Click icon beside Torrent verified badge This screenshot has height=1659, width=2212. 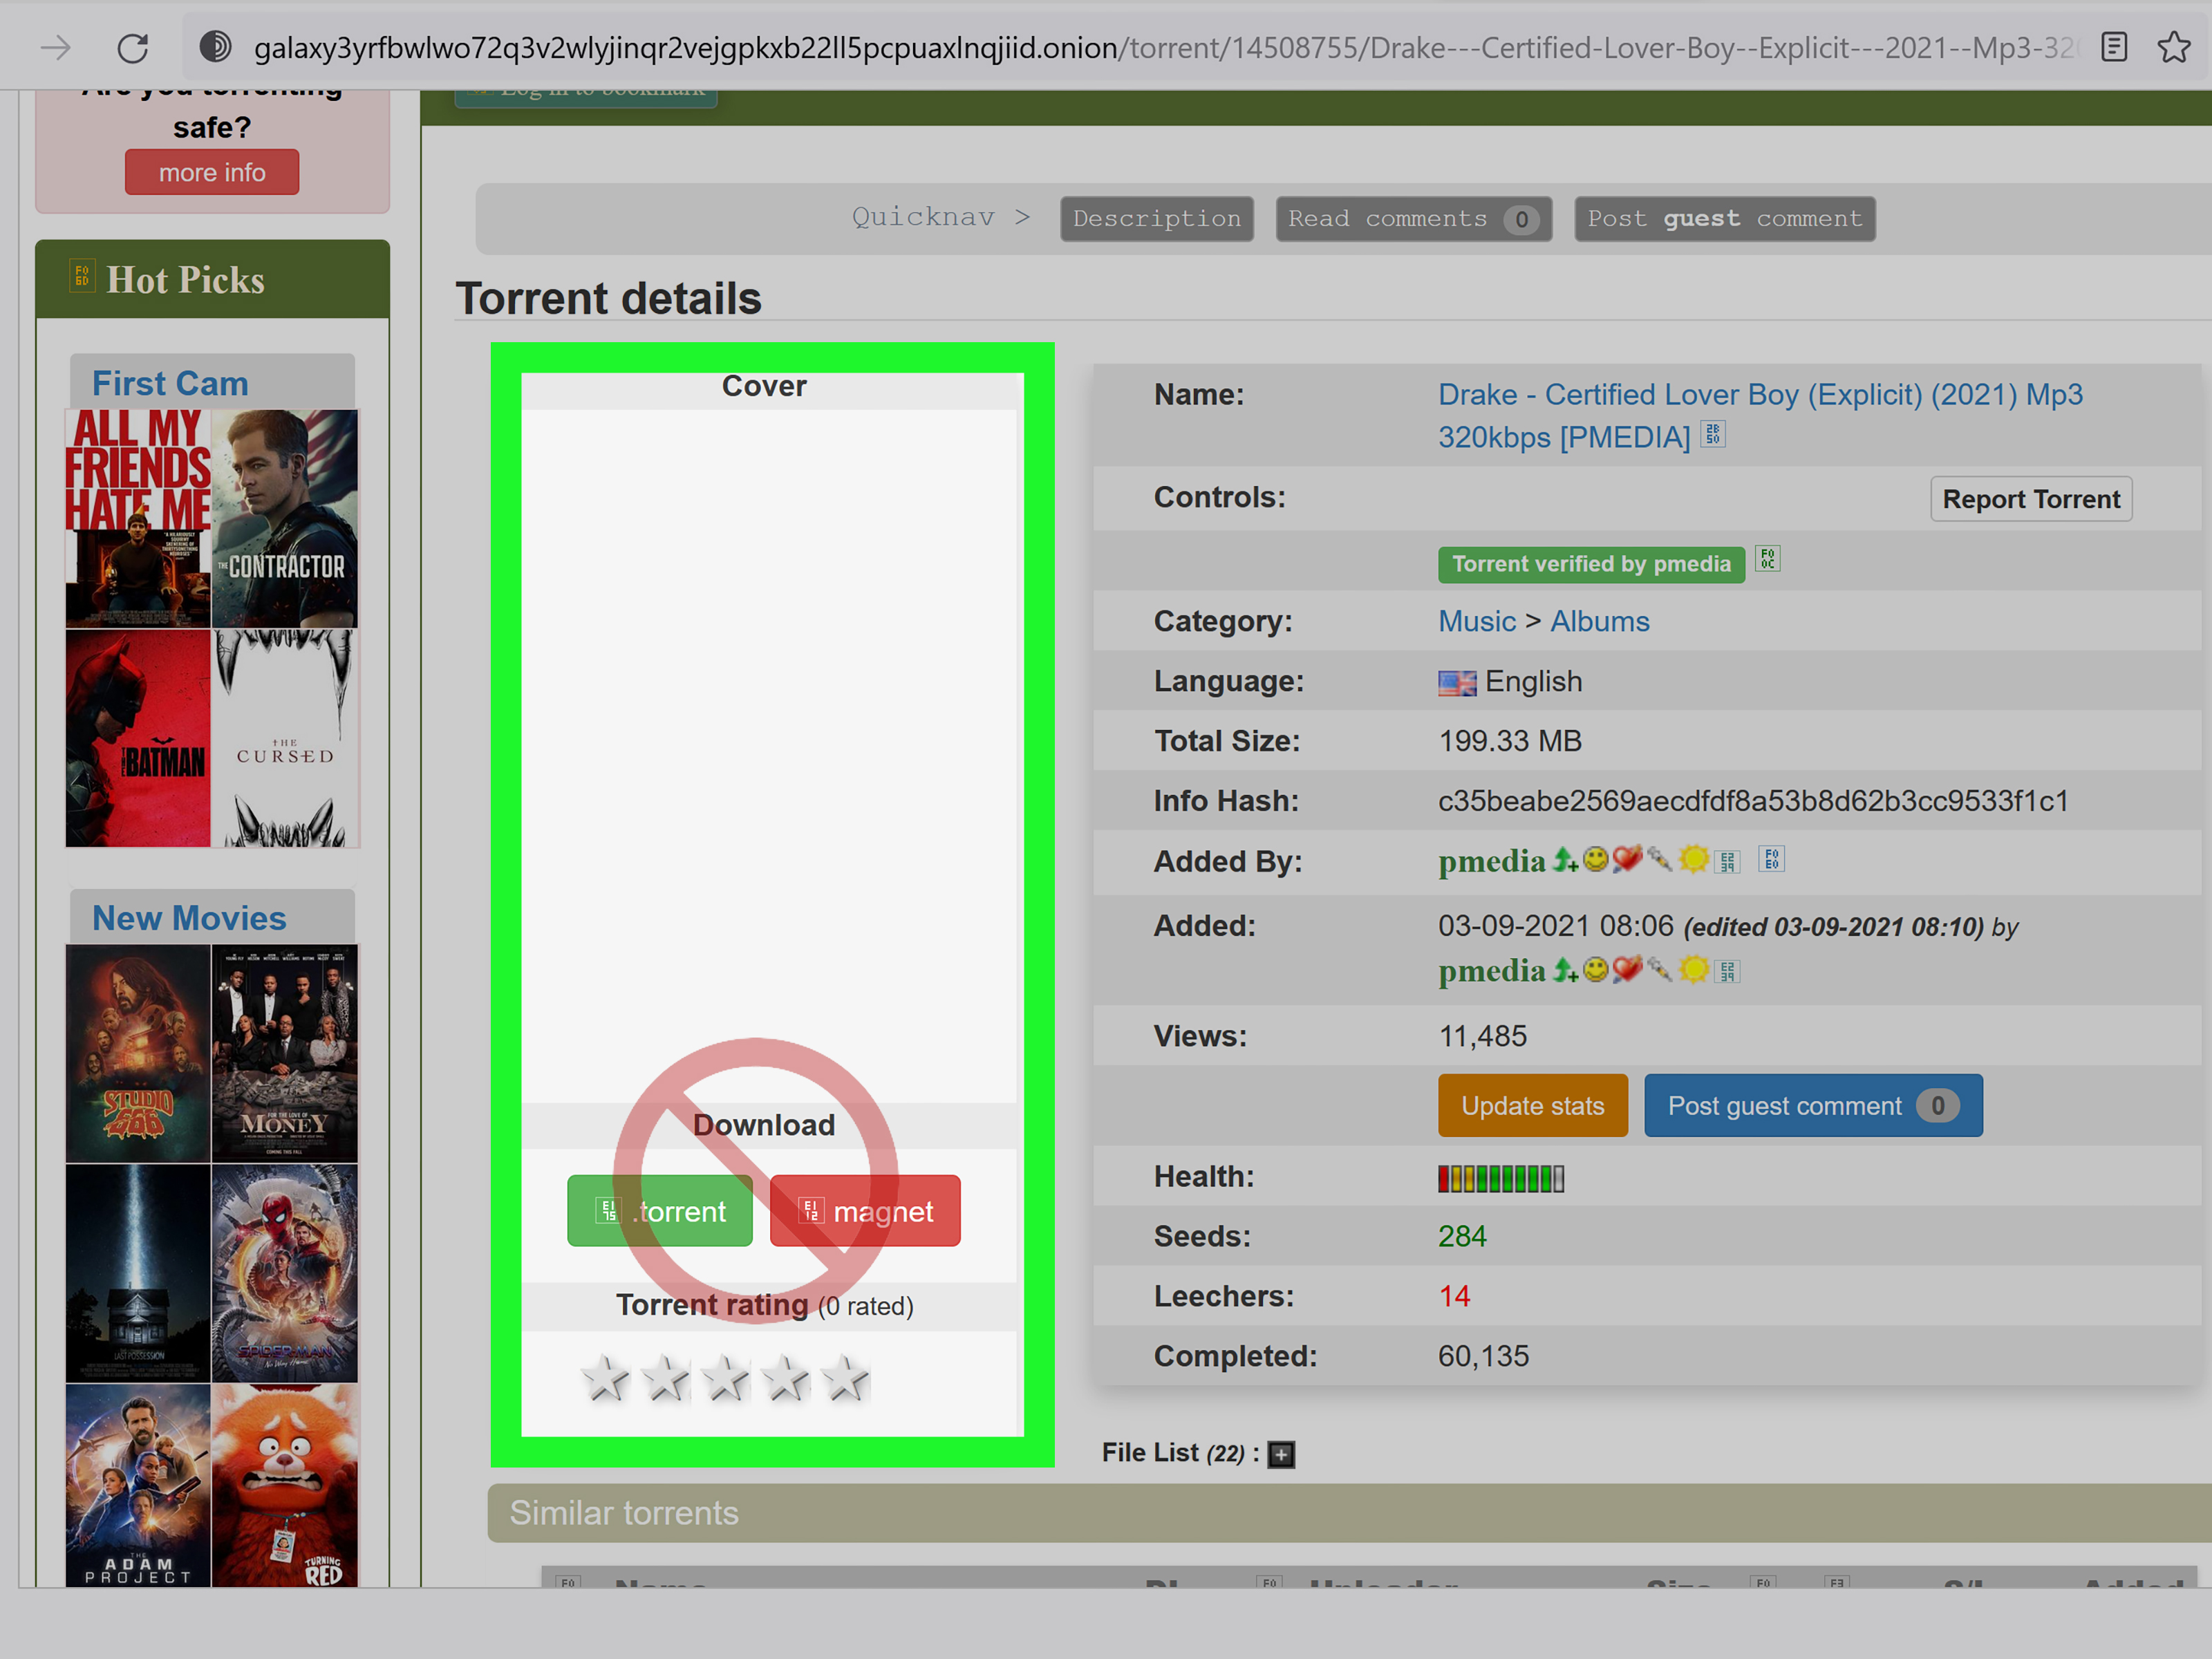[1768, 559]
